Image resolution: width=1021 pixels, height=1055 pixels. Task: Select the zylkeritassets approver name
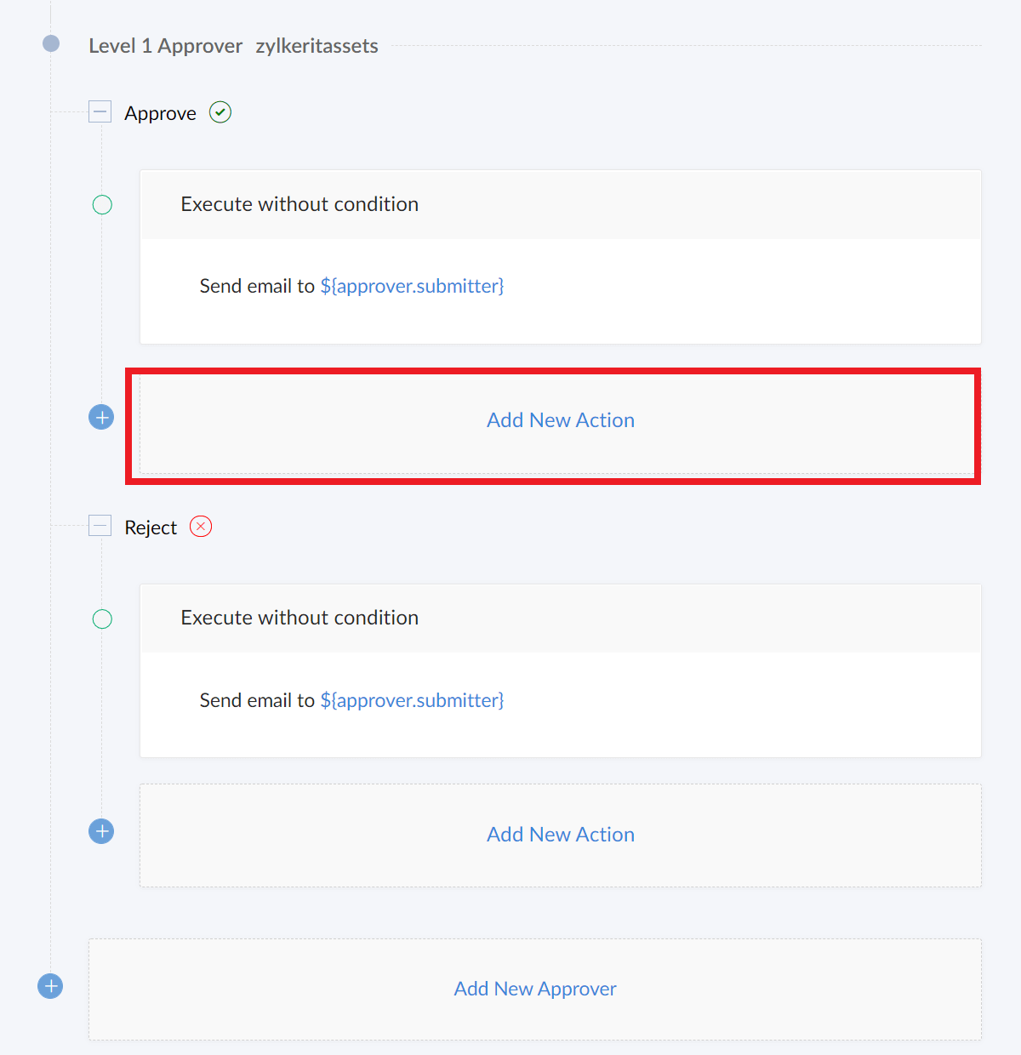(x=317, y=46)
